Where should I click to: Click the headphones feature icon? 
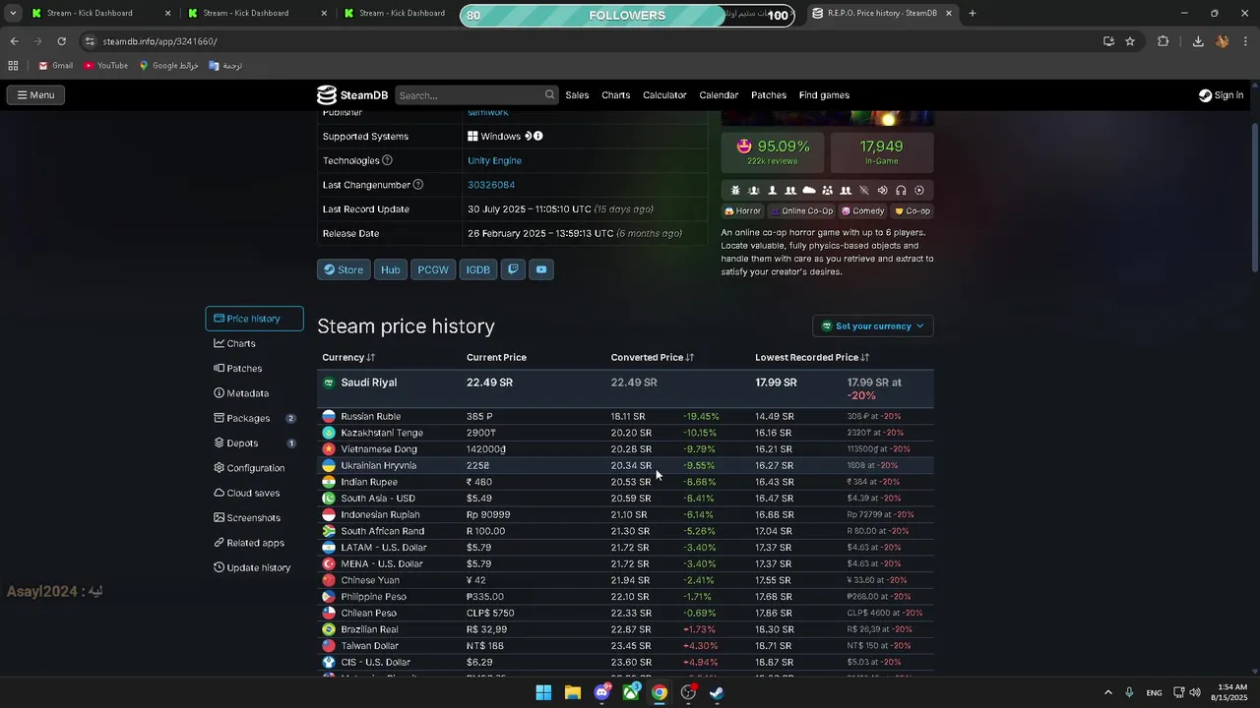click(901, 191)
